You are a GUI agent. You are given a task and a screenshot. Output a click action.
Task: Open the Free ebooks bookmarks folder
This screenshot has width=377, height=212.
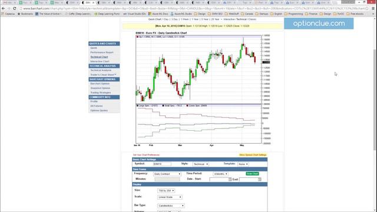[x=355, y=14]
